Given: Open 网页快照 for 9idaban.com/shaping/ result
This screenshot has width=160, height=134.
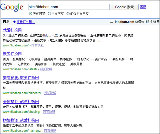Looking at the screenshot, I should coord(49,112).
